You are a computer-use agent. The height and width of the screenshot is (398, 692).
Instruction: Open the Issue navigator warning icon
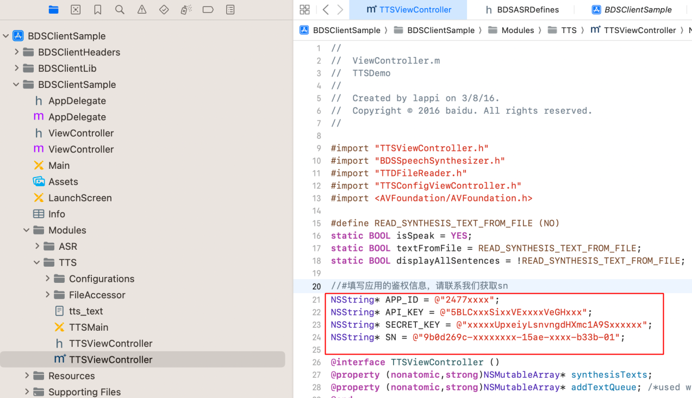[x=142, y=10]
